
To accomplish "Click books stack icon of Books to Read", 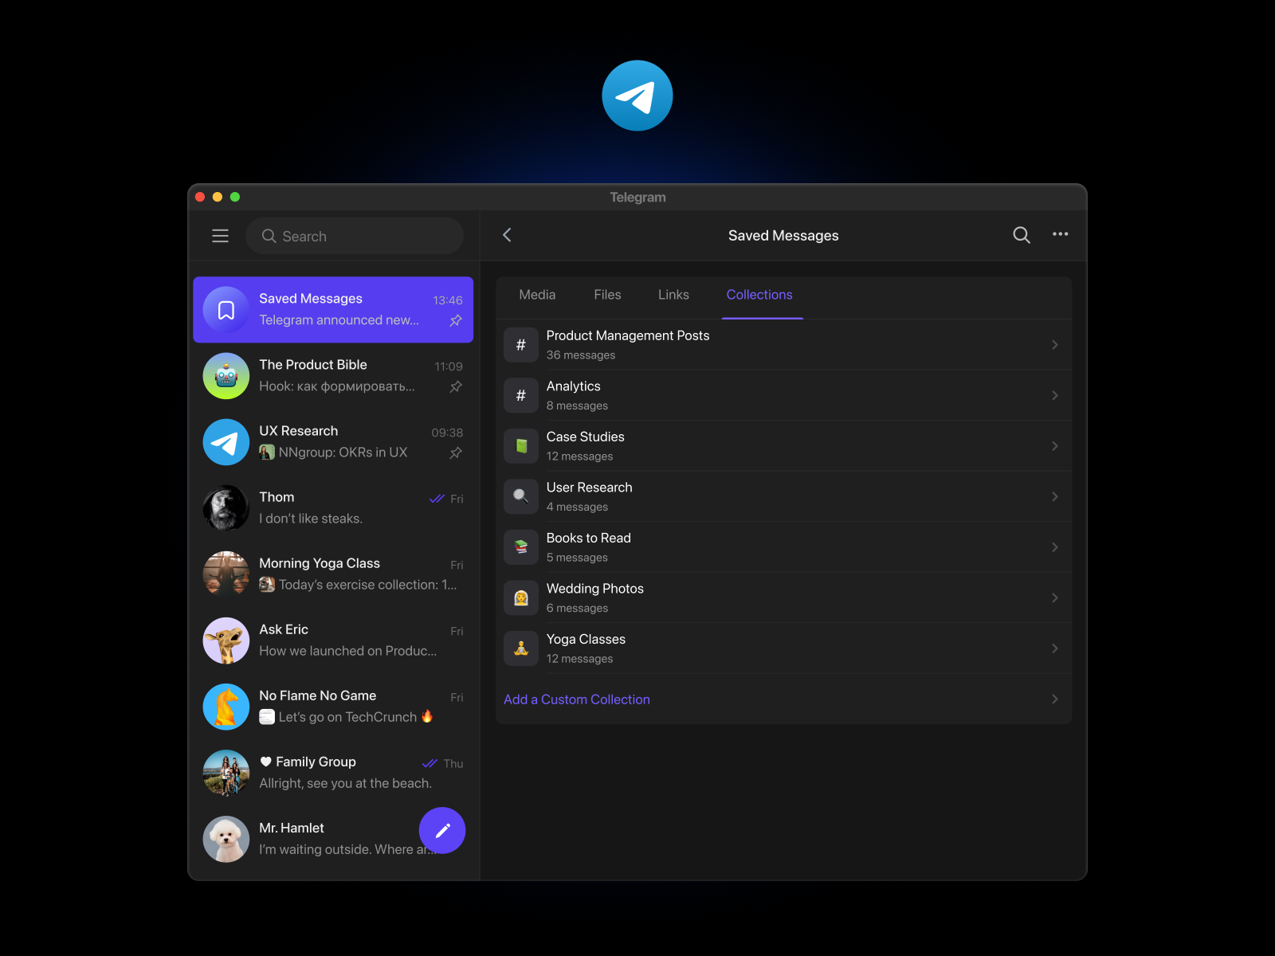I will (x=521, y=547).
